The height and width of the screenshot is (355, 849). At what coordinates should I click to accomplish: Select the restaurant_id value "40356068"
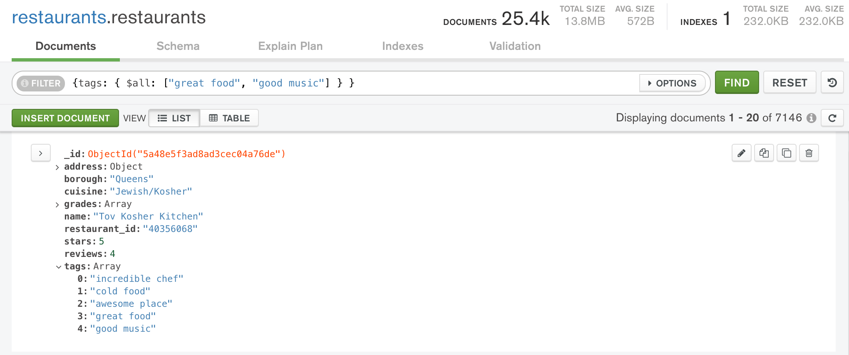pyautogui.click(x=170, y=229)
